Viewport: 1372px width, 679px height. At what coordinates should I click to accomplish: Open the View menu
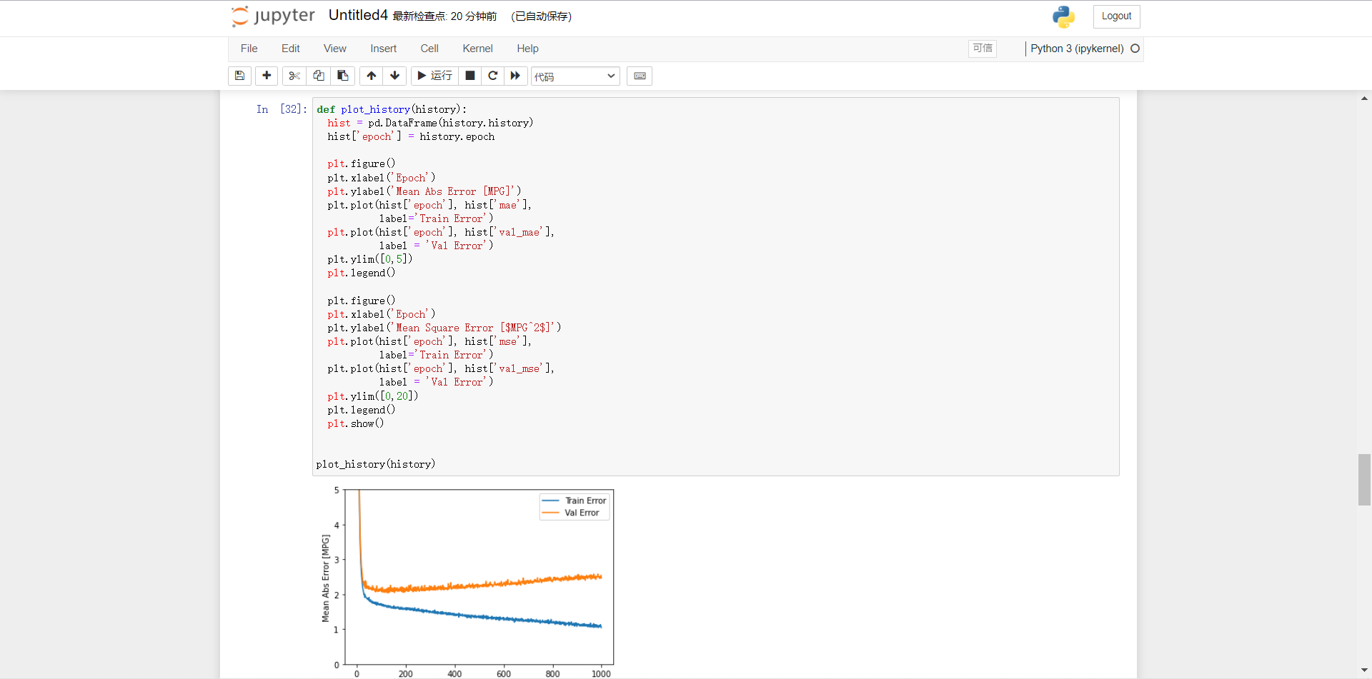(335, 49)
